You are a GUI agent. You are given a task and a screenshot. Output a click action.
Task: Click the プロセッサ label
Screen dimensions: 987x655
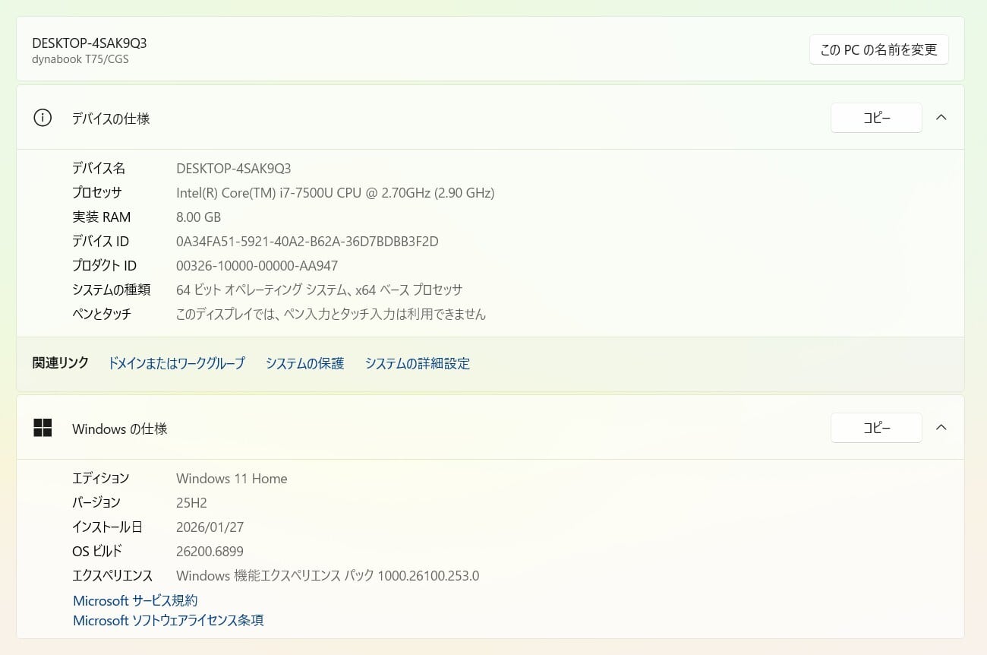pos(97,192)
